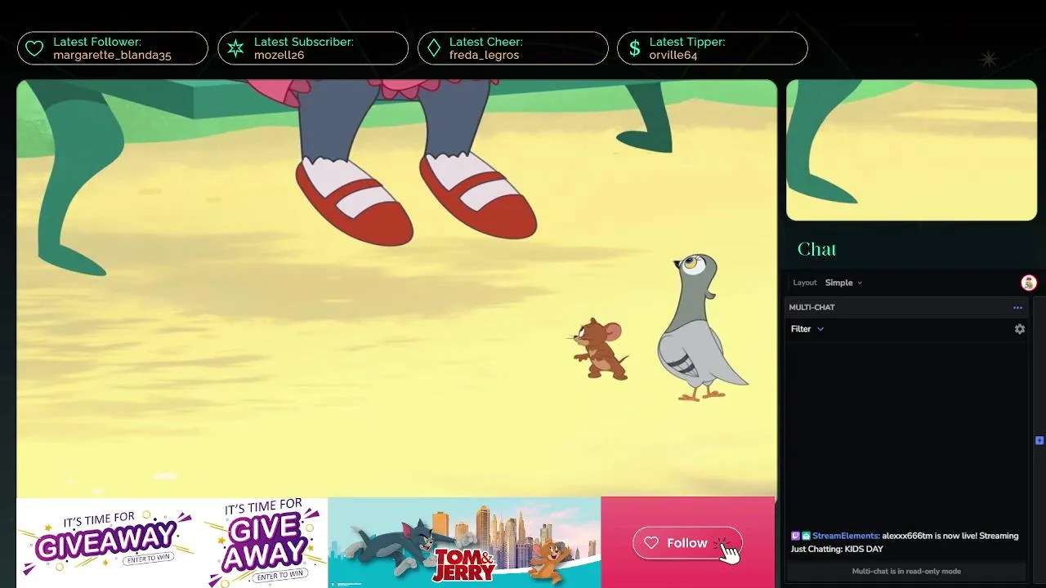Viewport: 1046px width, 588px height.
Task: Click the bot badge before StreamElements name
Action: [x=806, y=536]
